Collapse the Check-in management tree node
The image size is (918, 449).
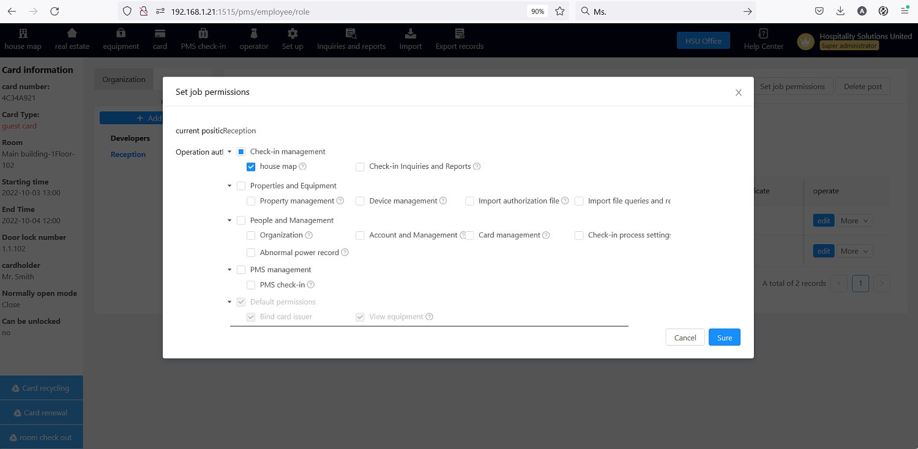pyautogui.click(x=229, y=152)
